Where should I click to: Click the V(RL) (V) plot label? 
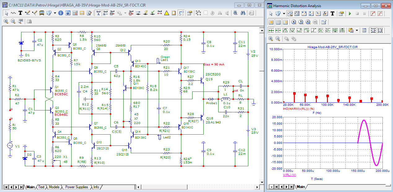290,175
